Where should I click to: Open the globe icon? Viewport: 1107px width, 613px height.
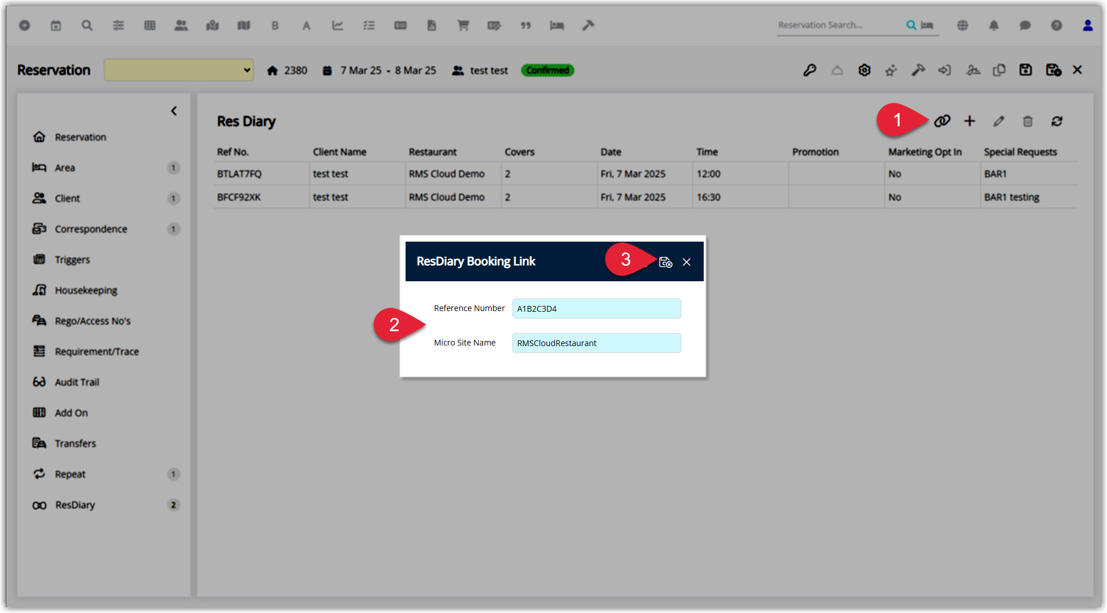(x=963, y=25)
